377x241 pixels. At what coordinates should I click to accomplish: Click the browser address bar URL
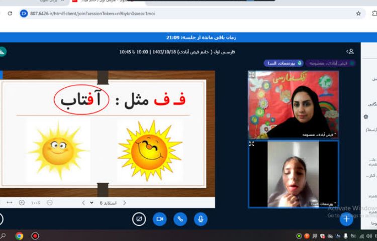click(92, 14)
